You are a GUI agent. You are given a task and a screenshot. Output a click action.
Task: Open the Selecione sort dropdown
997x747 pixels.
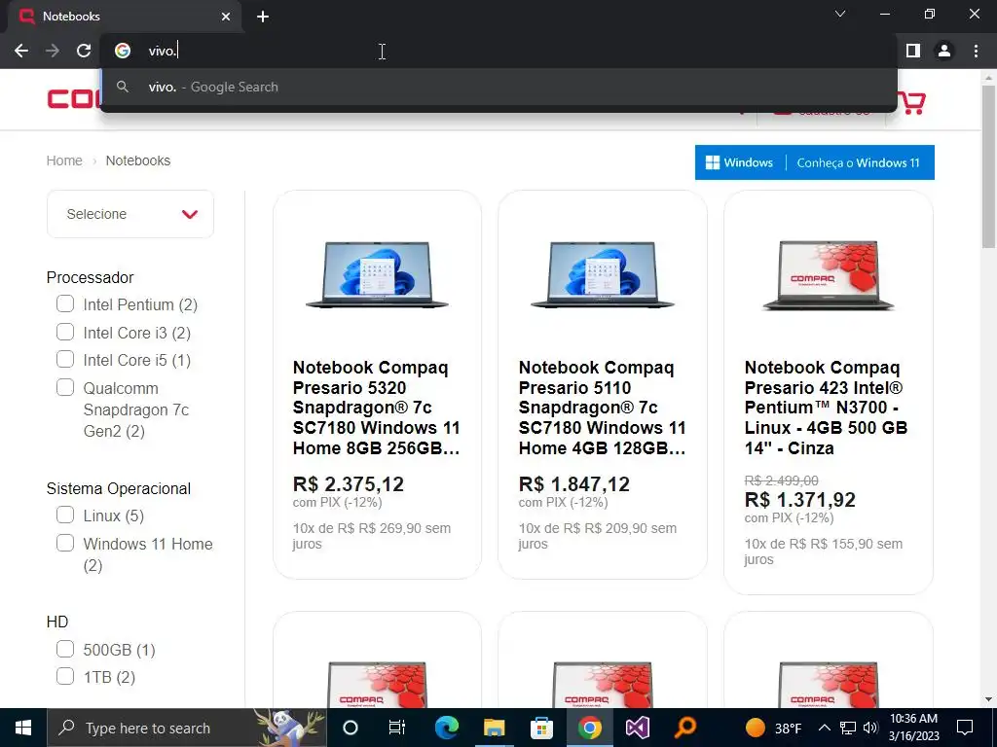point(130,214)
